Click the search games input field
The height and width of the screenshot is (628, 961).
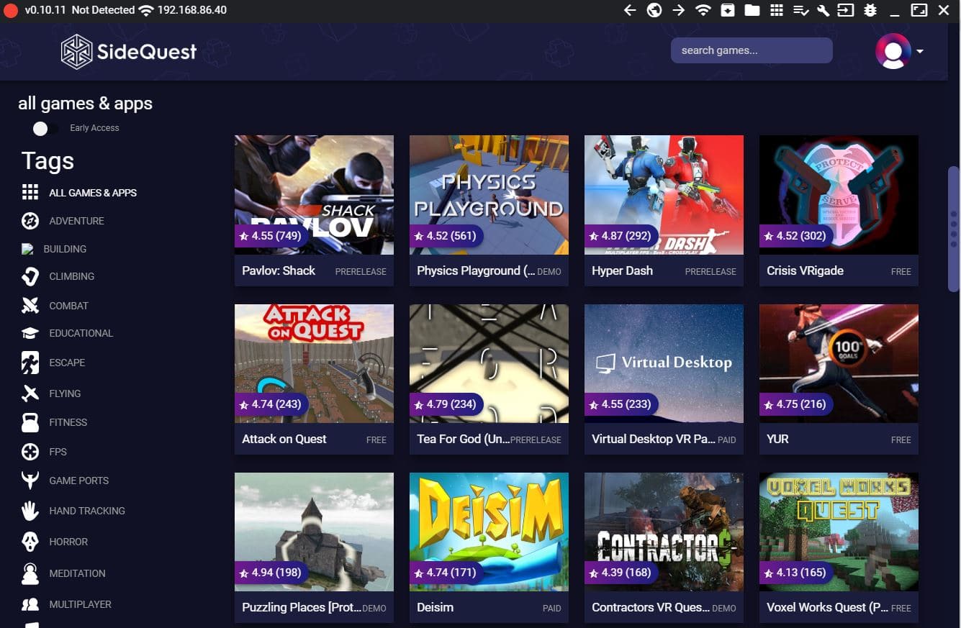(751, 50)
